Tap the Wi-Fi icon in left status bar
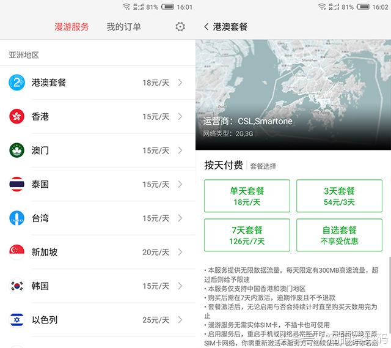 coord(126,7)
